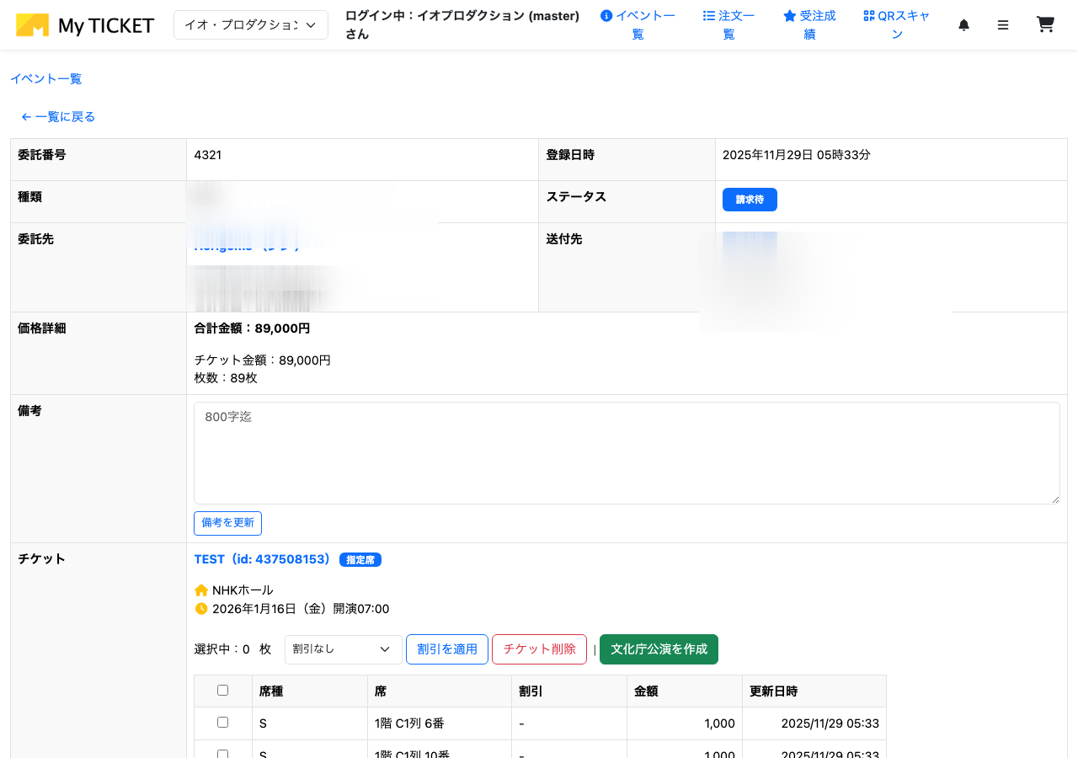Open the organization selector showing イオ・プロダクション
Image resolution: width=1078 pixels, height=758 pixels.
(250, 24)
